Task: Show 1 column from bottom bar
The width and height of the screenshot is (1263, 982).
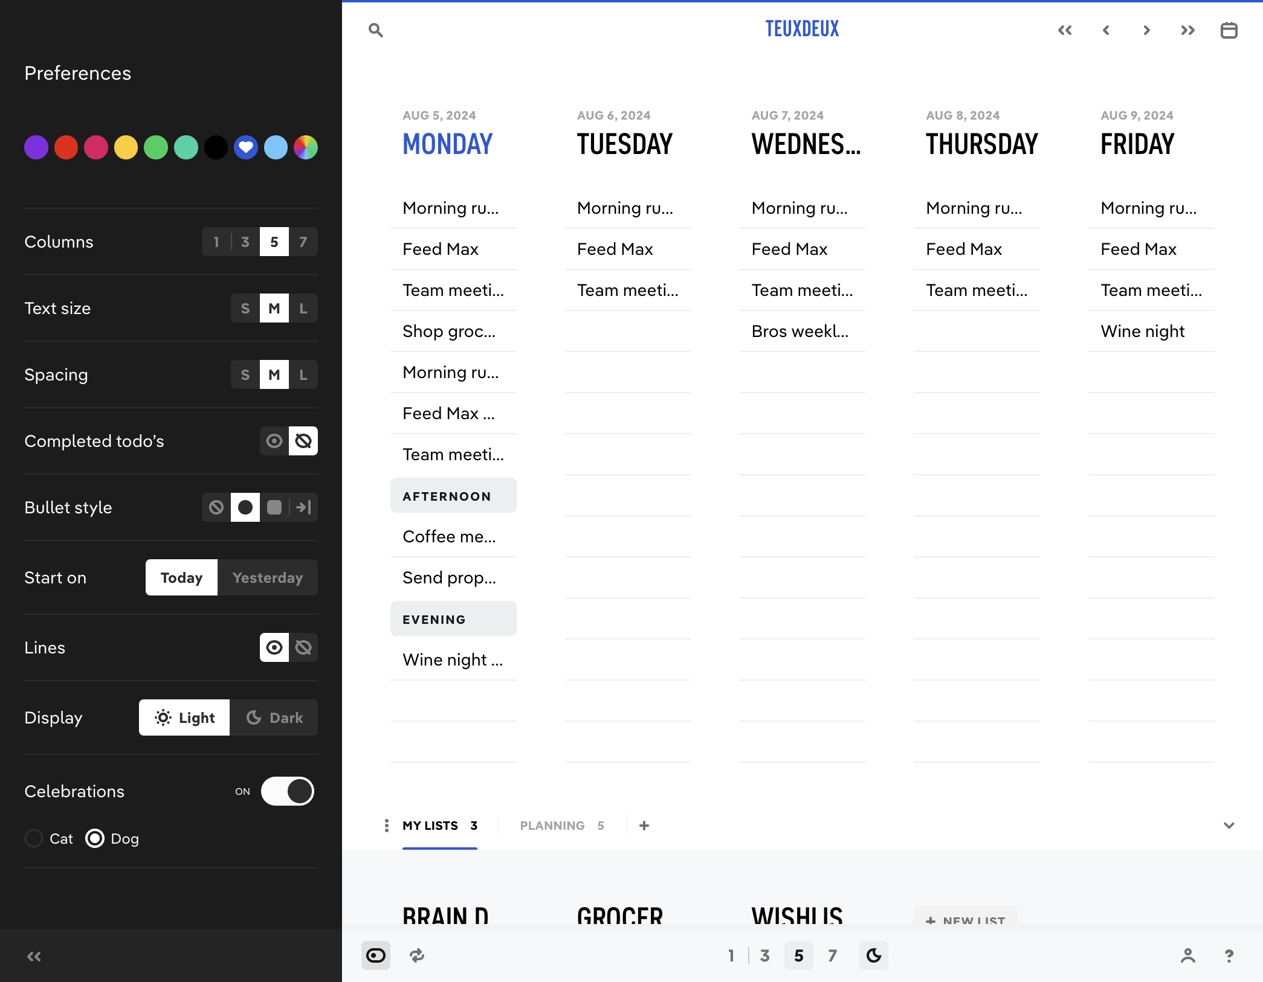Action: tap(731, 955)
